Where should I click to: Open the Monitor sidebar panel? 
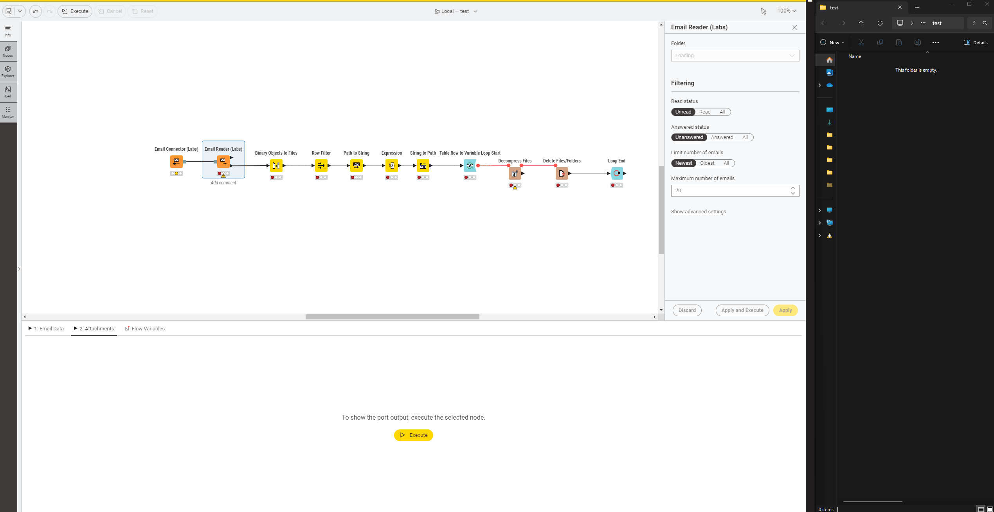[8, 112]
